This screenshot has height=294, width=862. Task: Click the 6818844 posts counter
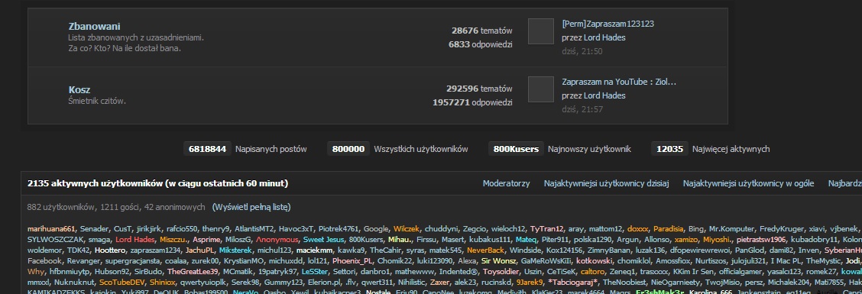(x=207, y=149)
